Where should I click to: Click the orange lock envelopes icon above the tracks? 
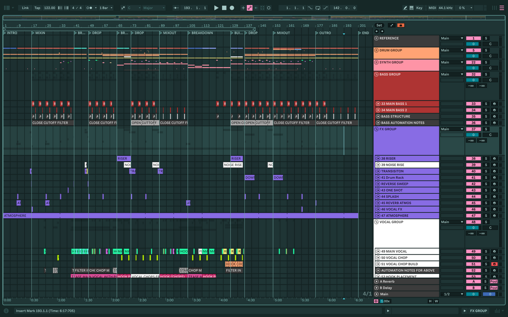(401, 25)
